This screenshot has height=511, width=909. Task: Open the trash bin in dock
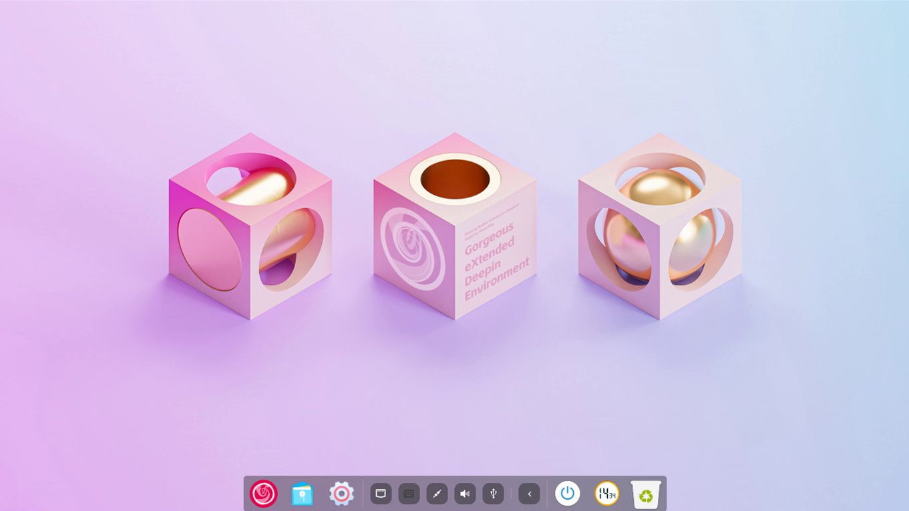(x=646, y=494)
